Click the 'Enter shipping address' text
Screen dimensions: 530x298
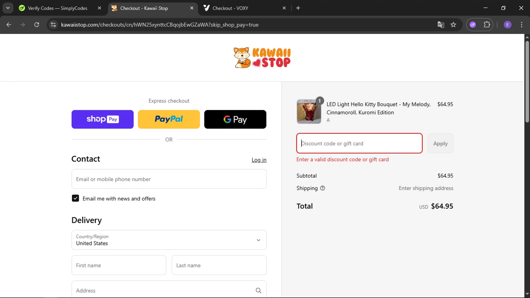[426, 188]
